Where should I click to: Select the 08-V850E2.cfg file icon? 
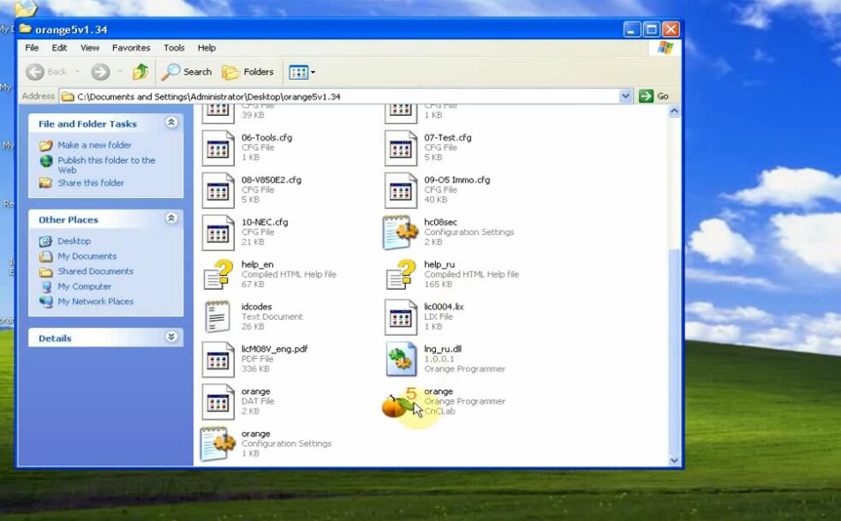[x=218, y=190]
